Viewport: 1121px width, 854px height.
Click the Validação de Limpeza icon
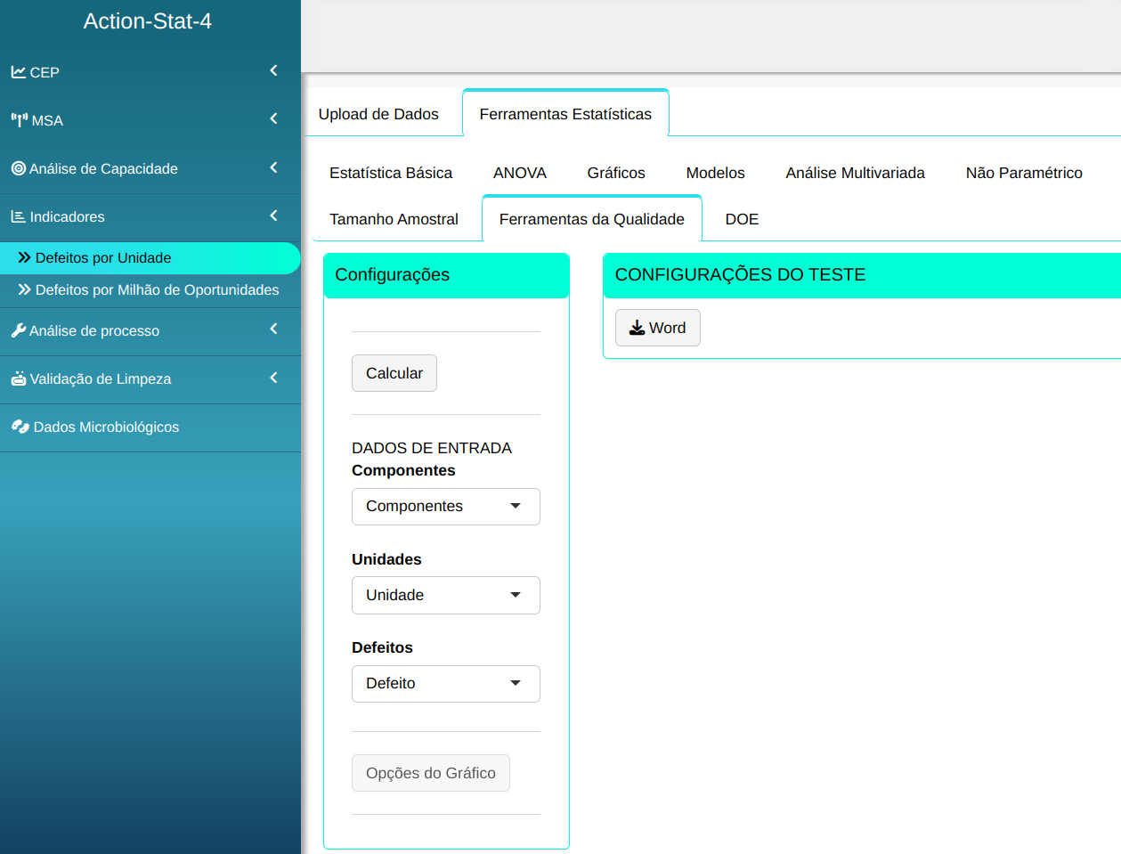pos(18,378)
